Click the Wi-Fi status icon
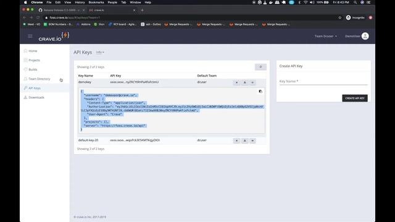 click(306, 2)
